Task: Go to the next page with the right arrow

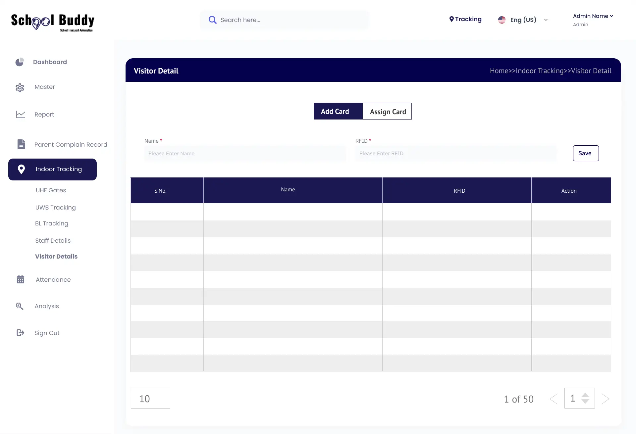Action: click(x=606, y=399)
